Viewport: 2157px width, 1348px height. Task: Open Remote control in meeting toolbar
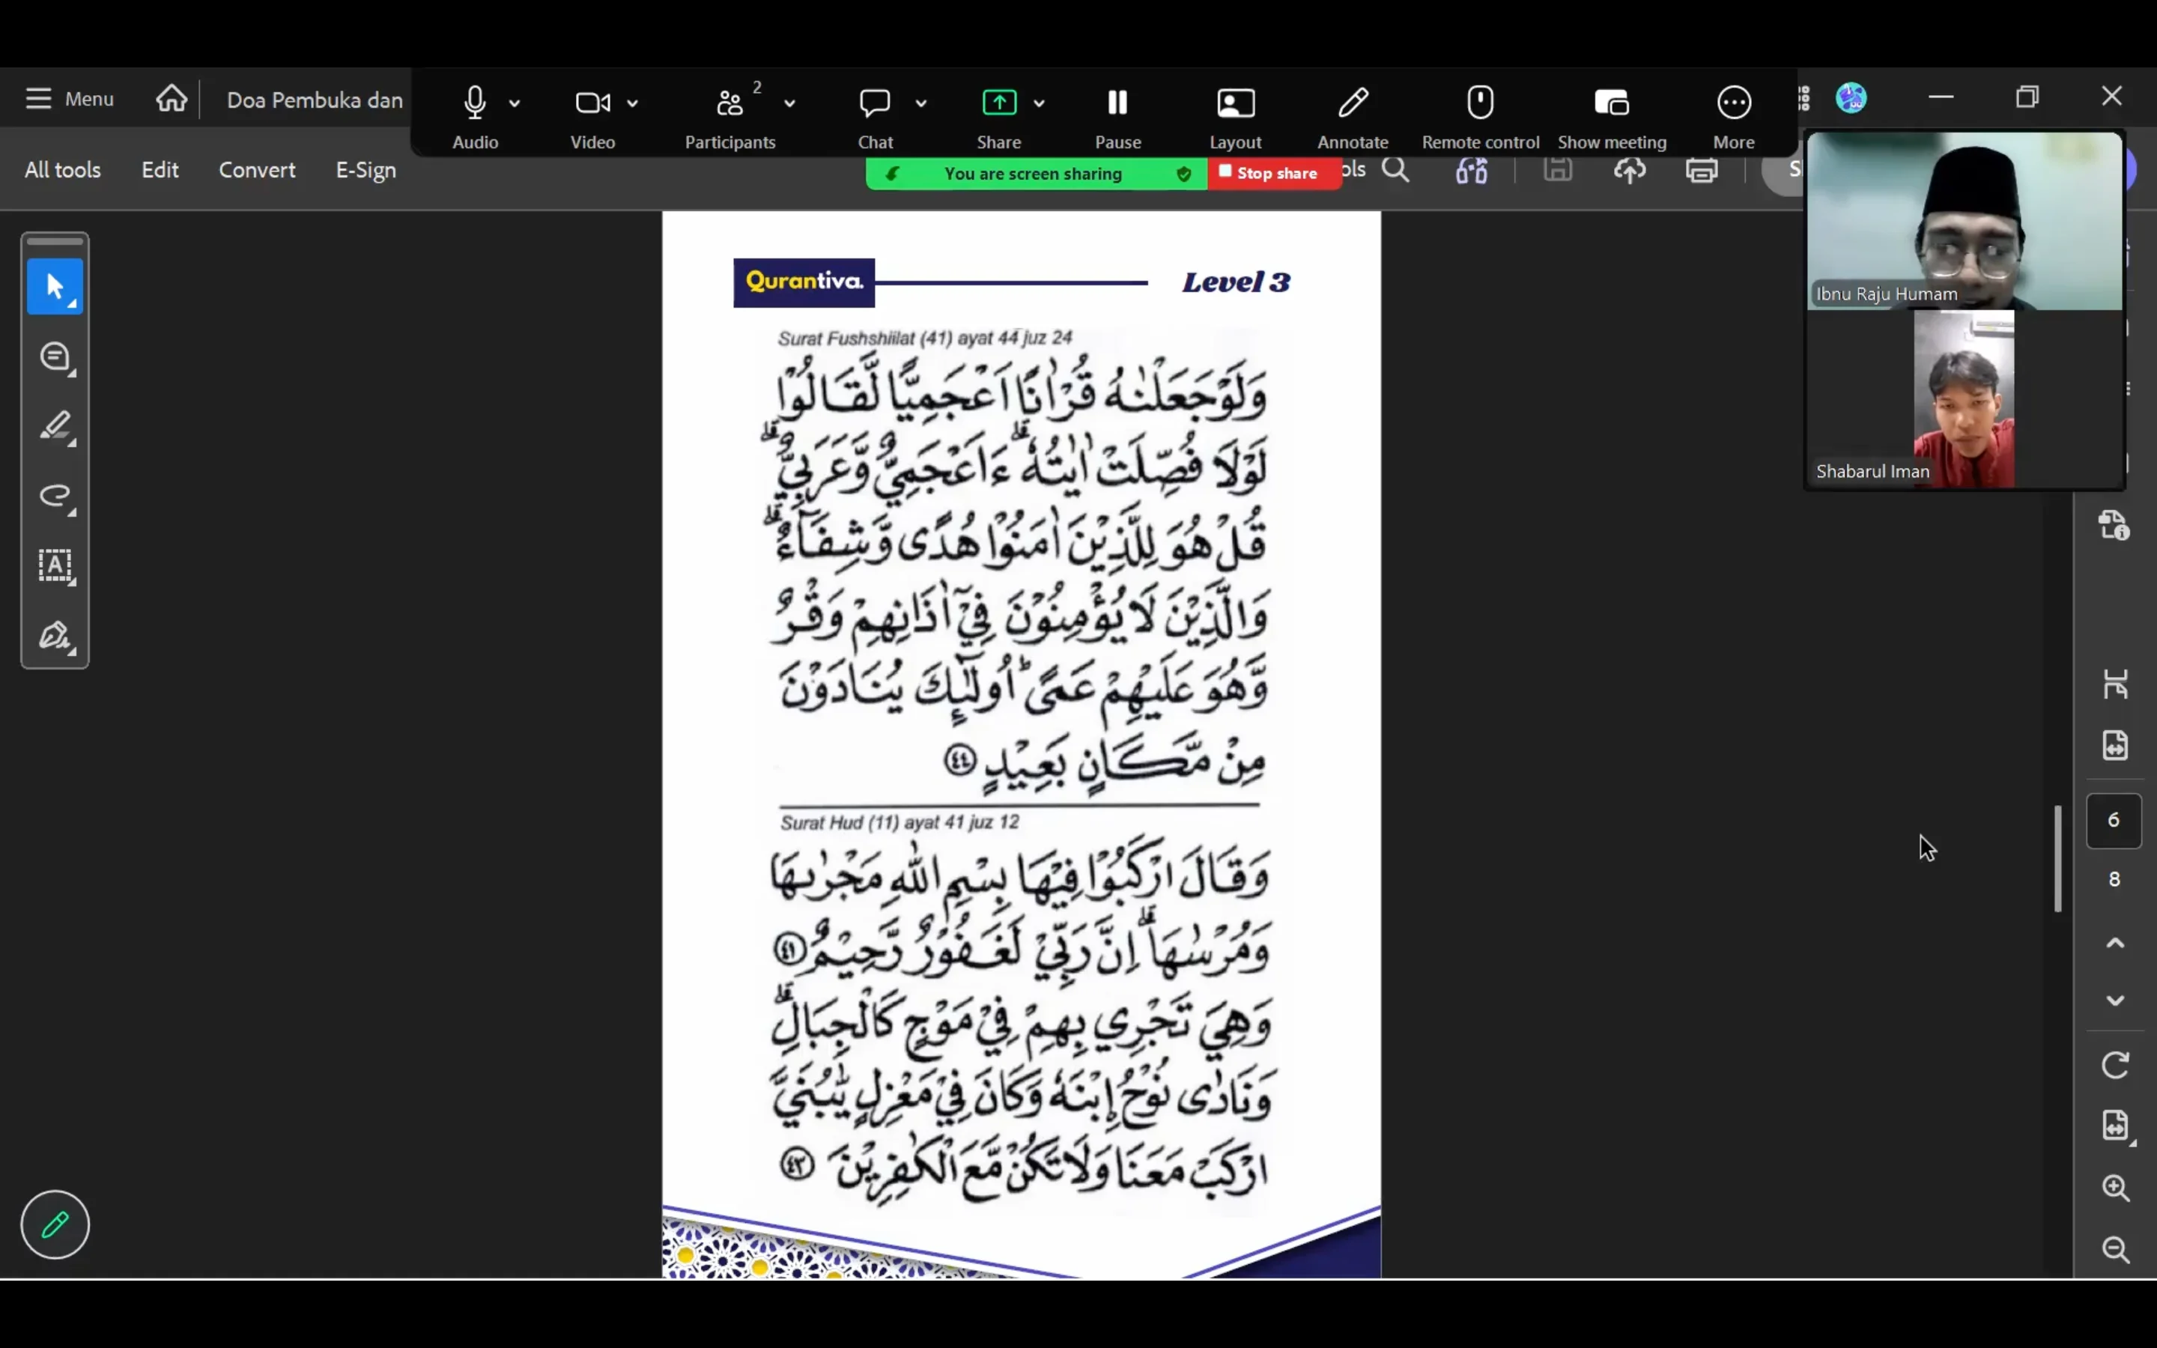coord(1481,116)
